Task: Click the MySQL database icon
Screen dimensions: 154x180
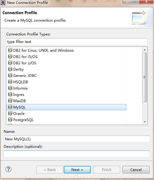Action: point(10,107)
